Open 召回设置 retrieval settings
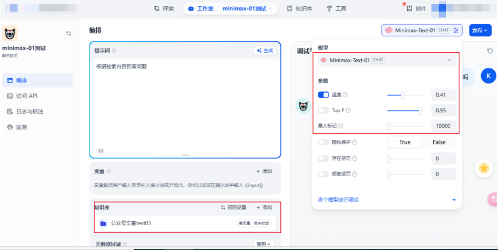The width and height of the screenshot is (498, 250). click(x=234, y=208)
